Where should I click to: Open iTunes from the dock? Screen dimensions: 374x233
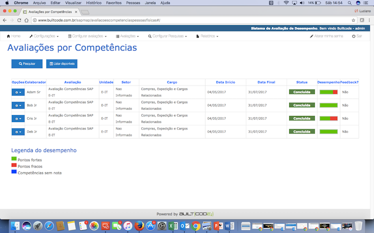coord(128,226)
